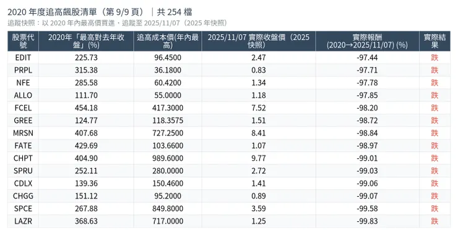Click the 2025/11/07 實際收盤價 column header
This screenshot has width=458, height=235.
(x=259, y=41)
